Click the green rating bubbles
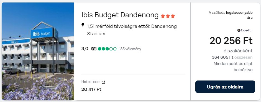This screenshot has width=261, height=102. click(x=107, y=49)
